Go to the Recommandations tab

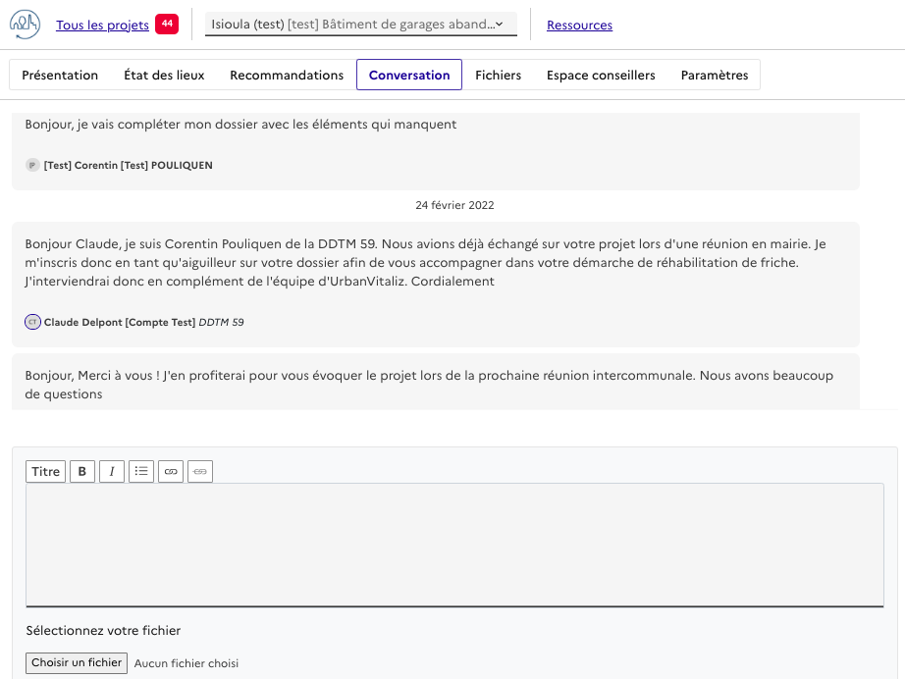click(287, 76)
